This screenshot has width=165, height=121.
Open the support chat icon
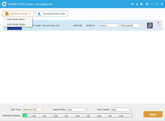pos(142,4)
